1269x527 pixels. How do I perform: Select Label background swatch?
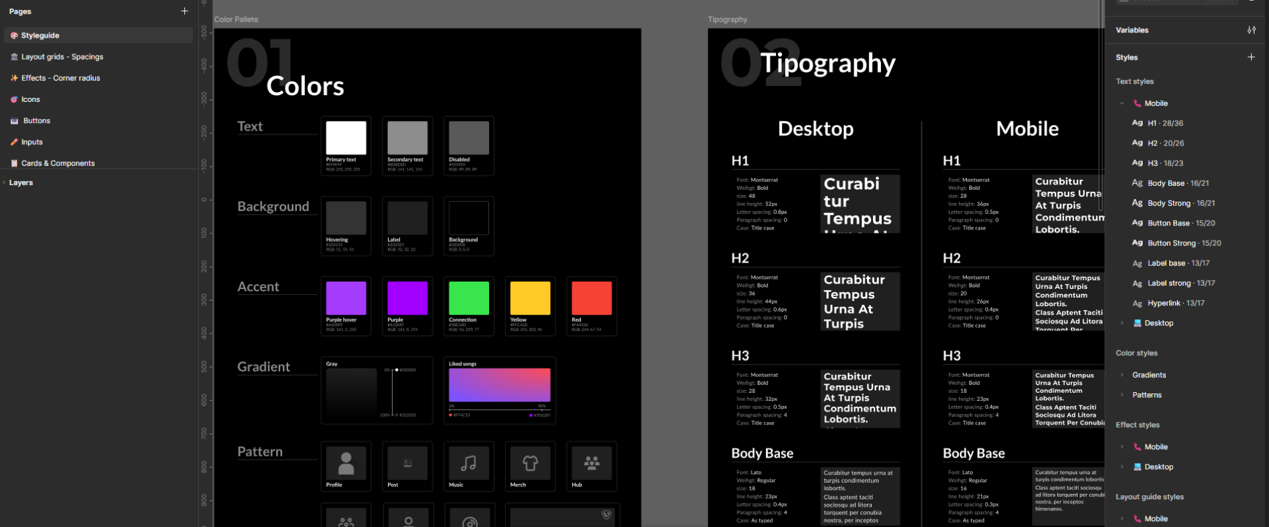pos(407,218)
